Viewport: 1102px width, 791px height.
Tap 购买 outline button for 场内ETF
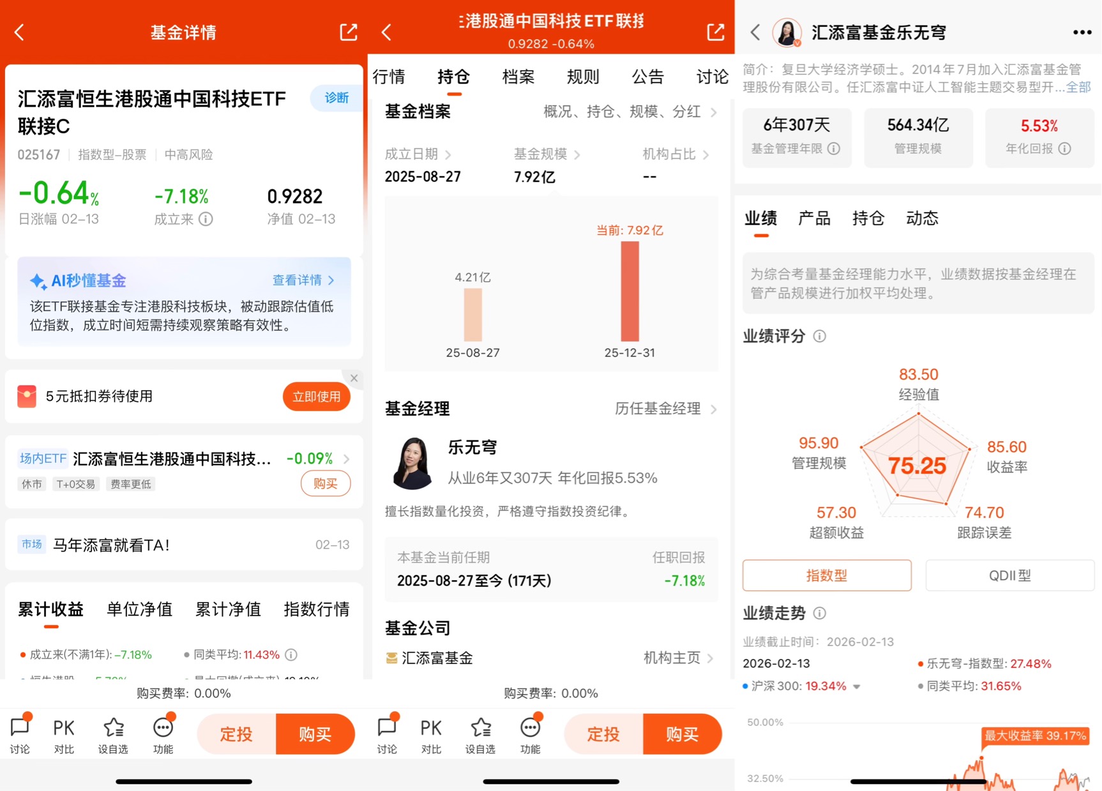tap(326, 484)
